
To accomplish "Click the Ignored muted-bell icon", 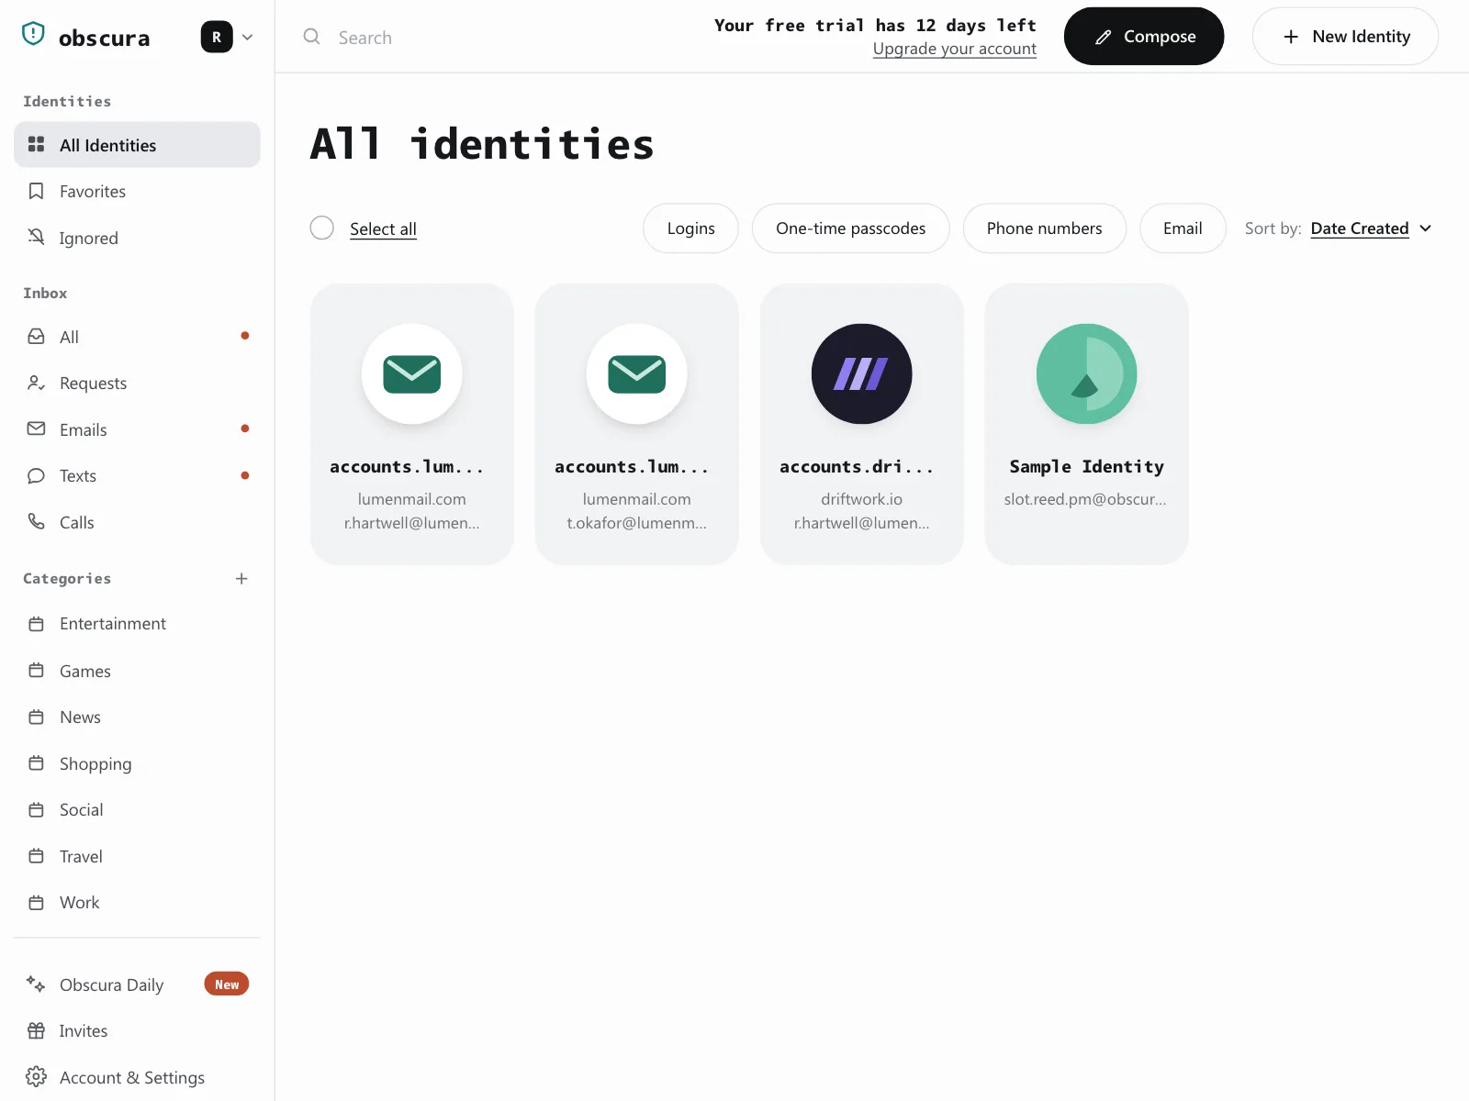I will (x=37, y=237).
